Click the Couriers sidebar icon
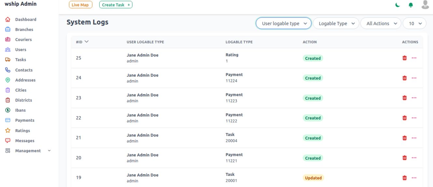Screen dimensions: 433x187 (x=8, y=40)
